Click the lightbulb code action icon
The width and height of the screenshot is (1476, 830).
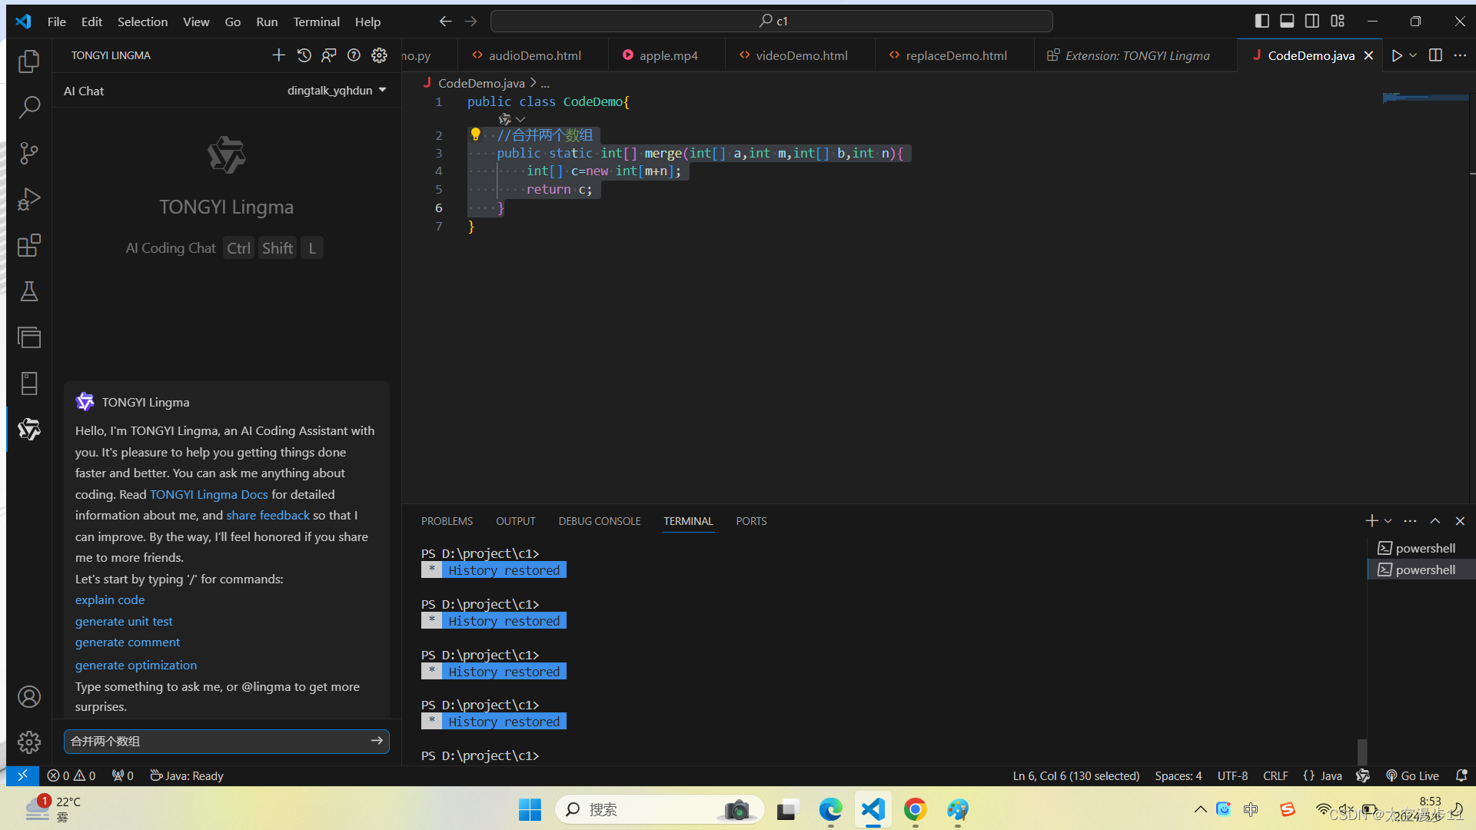tap(476, 134)
